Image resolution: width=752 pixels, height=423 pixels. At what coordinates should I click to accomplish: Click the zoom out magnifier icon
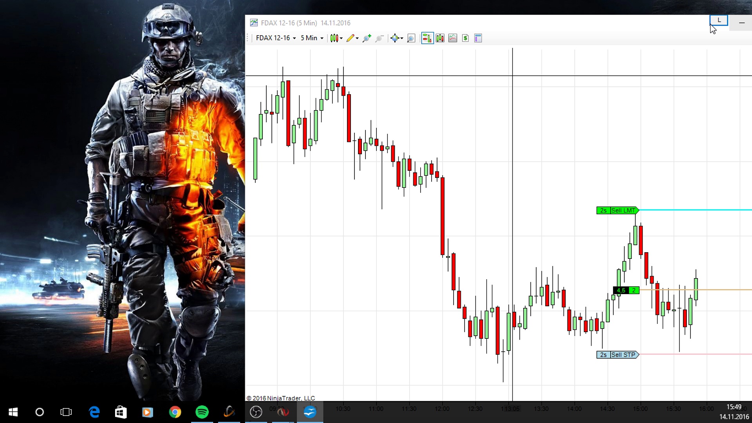click(379, 38)
